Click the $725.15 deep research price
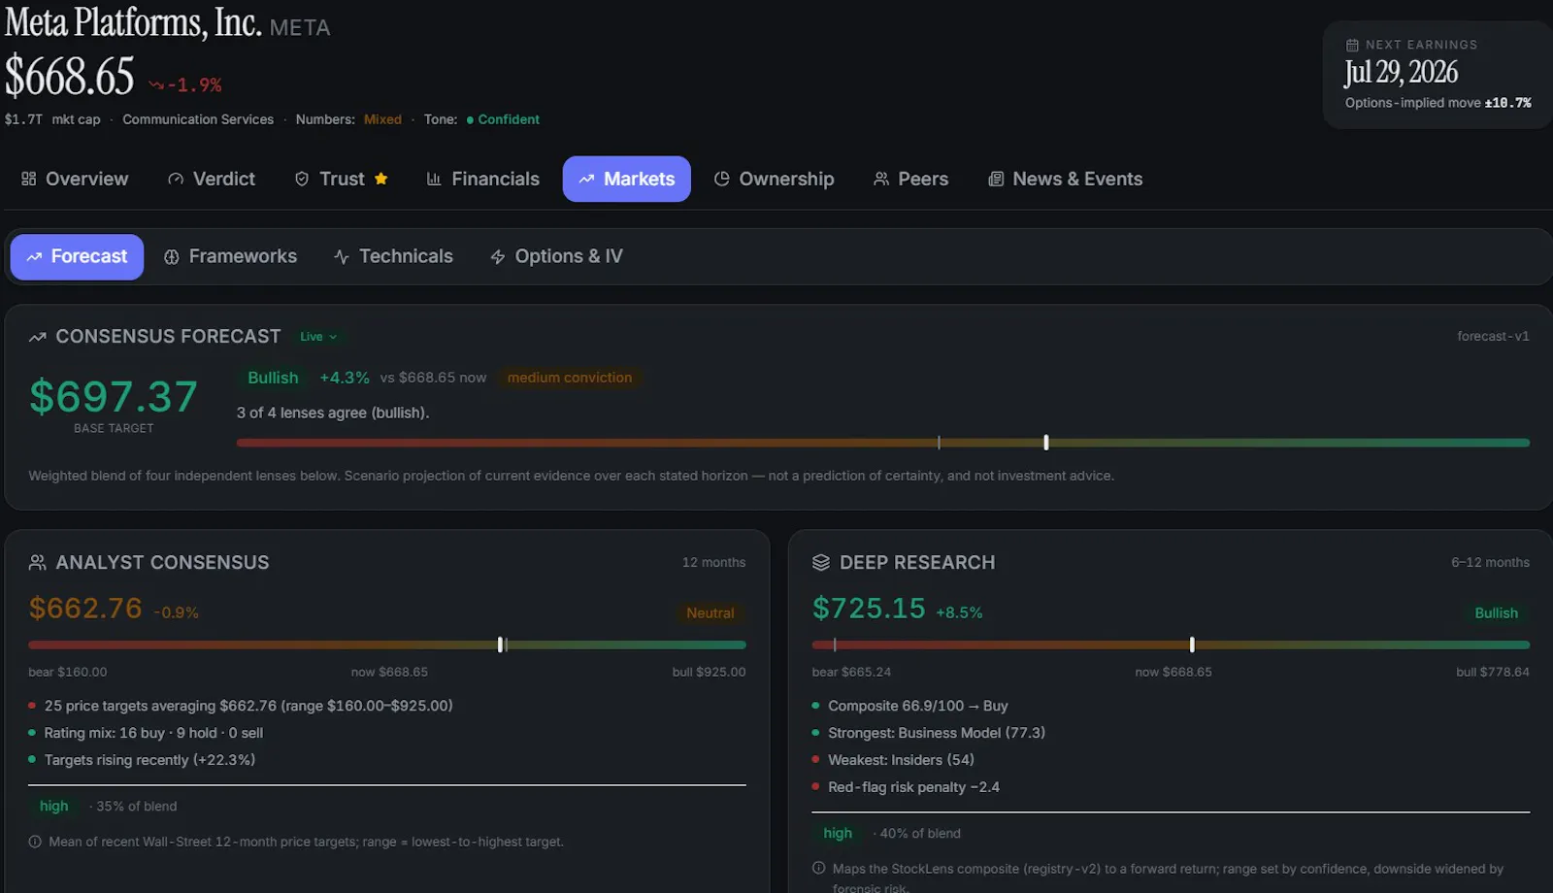Screen dimensions: 1553x893 click(869, 609)
